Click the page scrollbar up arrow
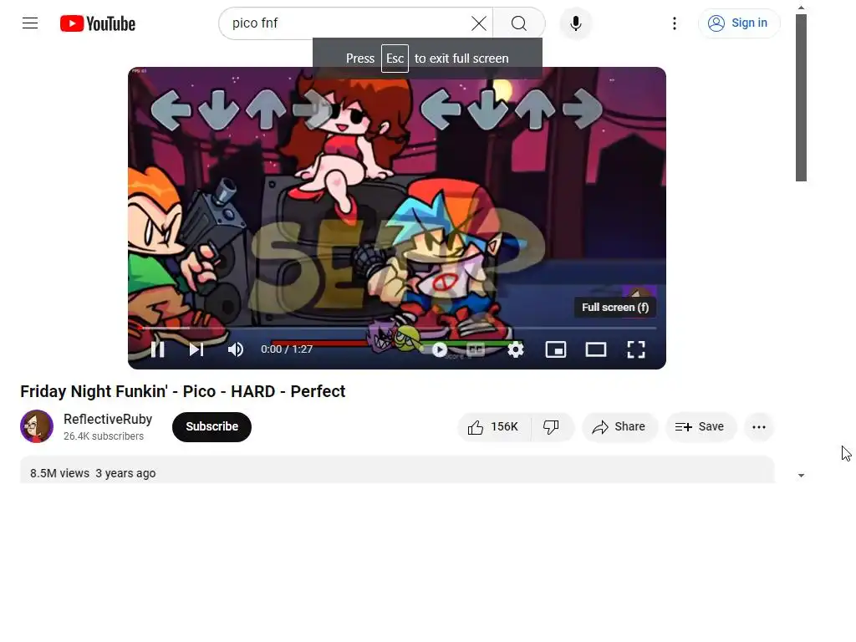The image size is (856, 642). tap(801, 8)
